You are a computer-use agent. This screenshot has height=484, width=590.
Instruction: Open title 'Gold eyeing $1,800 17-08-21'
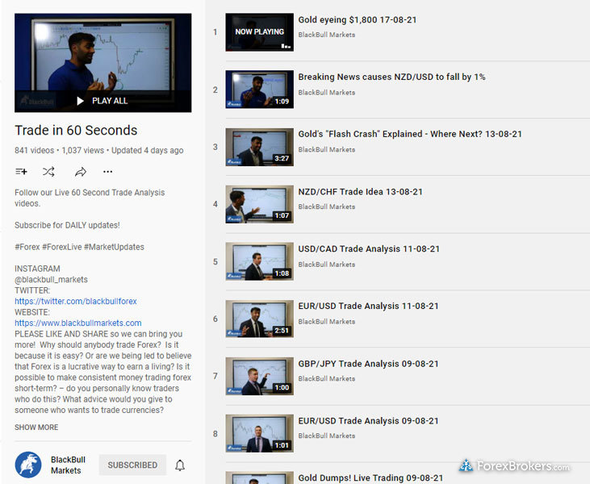(357, 20)
